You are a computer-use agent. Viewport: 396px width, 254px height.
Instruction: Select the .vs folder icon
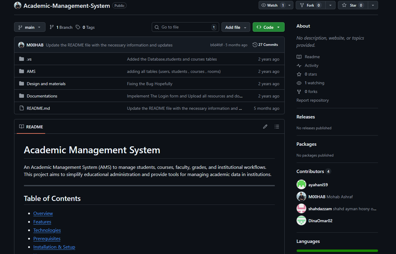coord(21,59)
